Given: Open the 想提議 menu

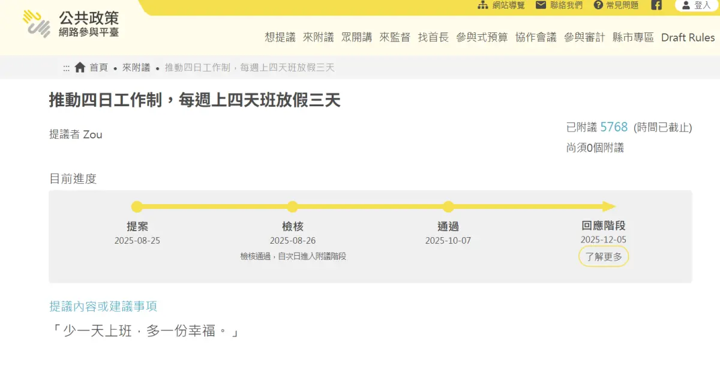Looking at the screenshot, I should point(280,37).
